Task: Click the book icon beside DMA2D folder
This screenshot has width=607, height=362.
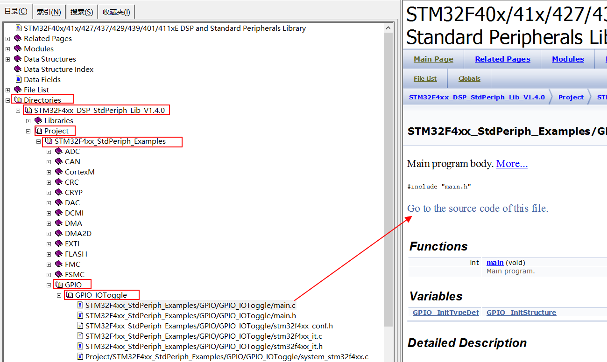Action: pyautogui.click(x=59, y=233)
